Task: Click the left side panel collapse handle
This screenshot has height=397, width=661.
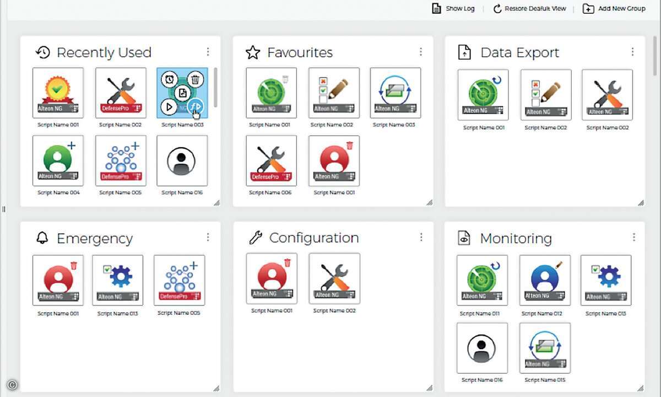Action: click(x=3, y=209)
